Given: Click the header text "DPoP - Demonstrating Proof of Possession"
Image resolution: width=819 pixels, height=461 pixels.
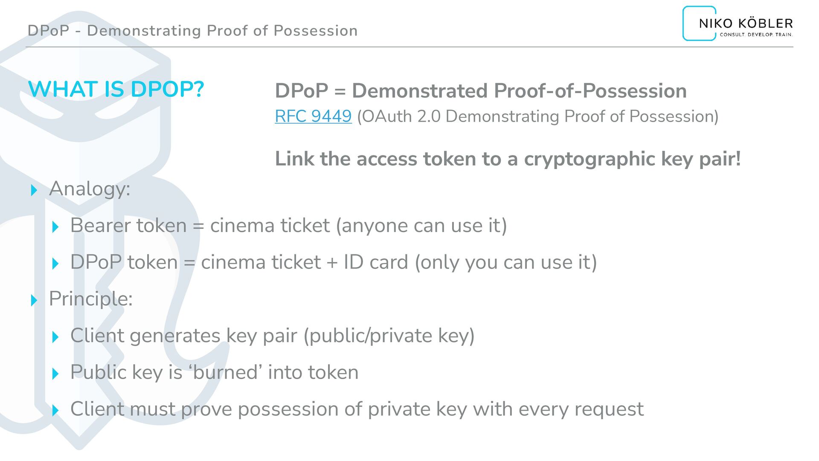Looking at the screenshot, I should (192, 31).
